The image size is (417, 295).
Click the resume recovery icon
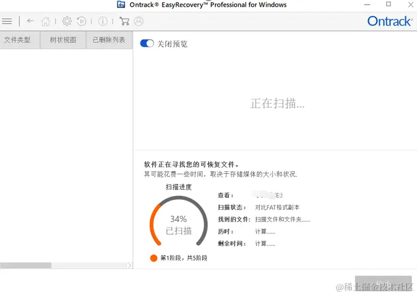click(x=82, y=21)
